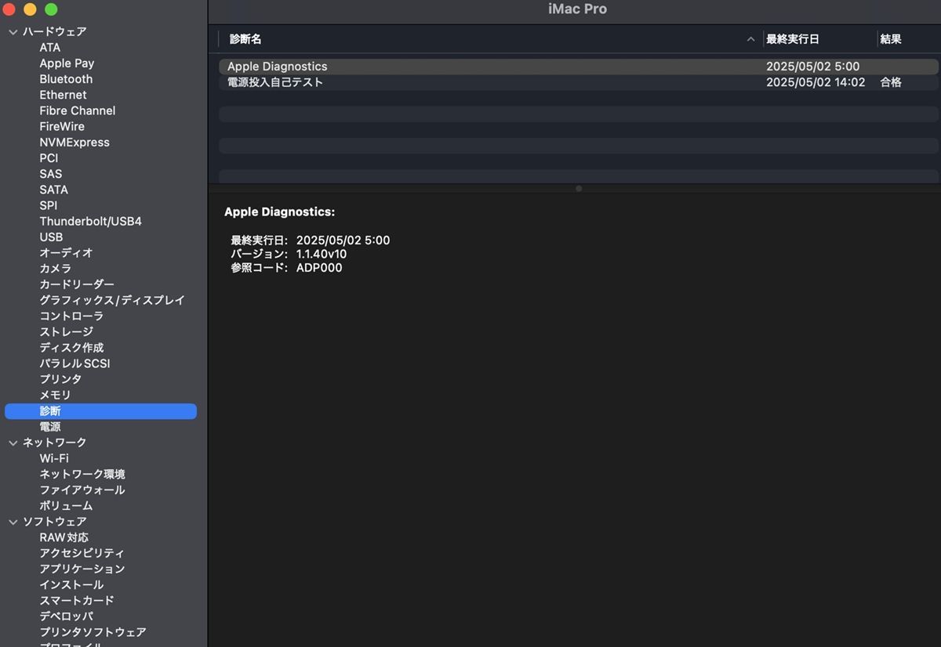The height and width of the screenshot is (647, 941).
Task: Select グラフィックス/ディスプレイ item
Action: point(112,300)
